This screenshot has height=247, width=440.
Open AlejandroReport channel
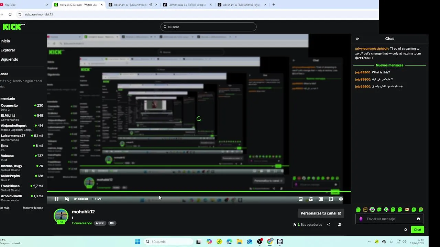point(22,128)
